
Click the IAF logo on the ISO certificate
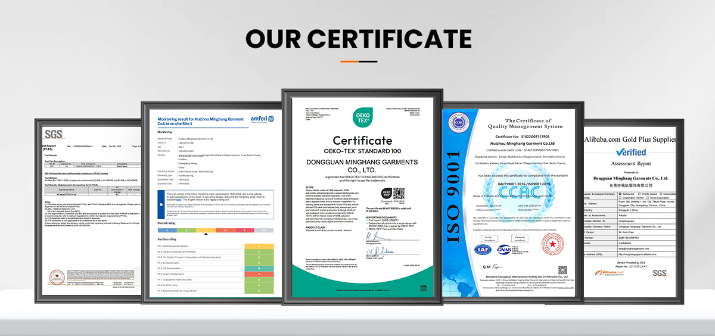tap(483, 249)
